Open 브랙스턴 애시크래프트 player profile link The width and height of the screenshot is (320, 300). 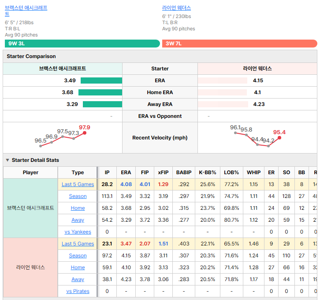pos(26,11)
